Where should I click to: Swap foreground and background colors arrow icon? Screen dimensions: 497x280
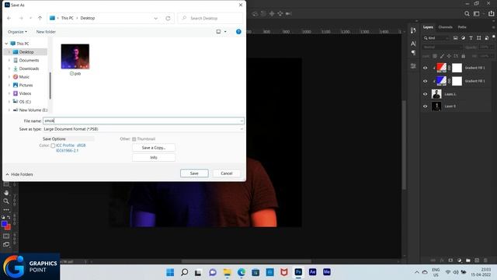click(x=9, y=218)
